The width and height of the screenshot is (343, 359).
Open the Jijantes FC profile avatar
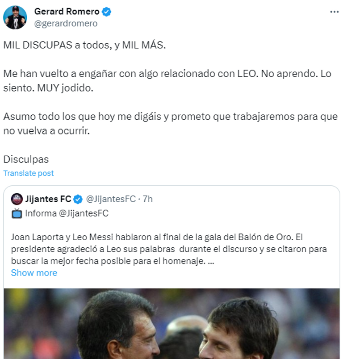point(17,199)
